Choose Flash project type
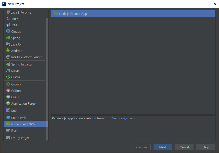 [15, 131]
